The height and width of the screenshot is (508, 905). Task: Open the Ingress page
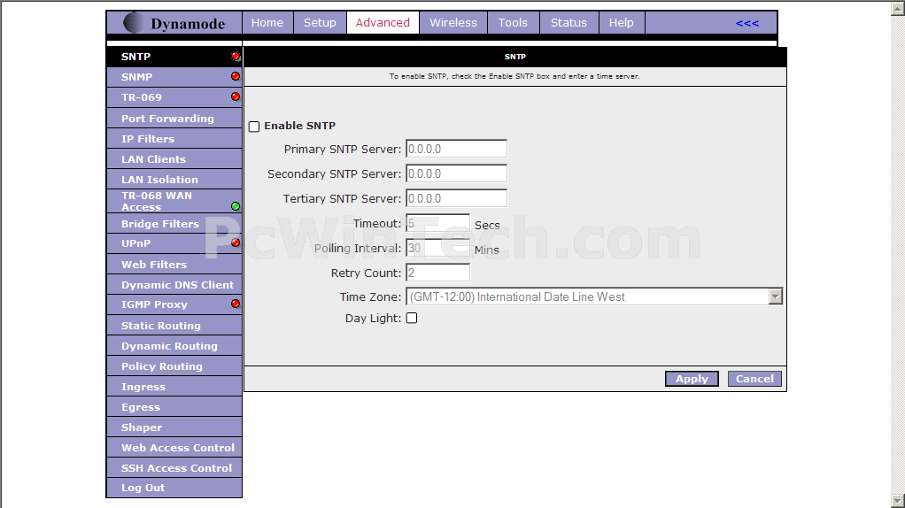[174, 387]
